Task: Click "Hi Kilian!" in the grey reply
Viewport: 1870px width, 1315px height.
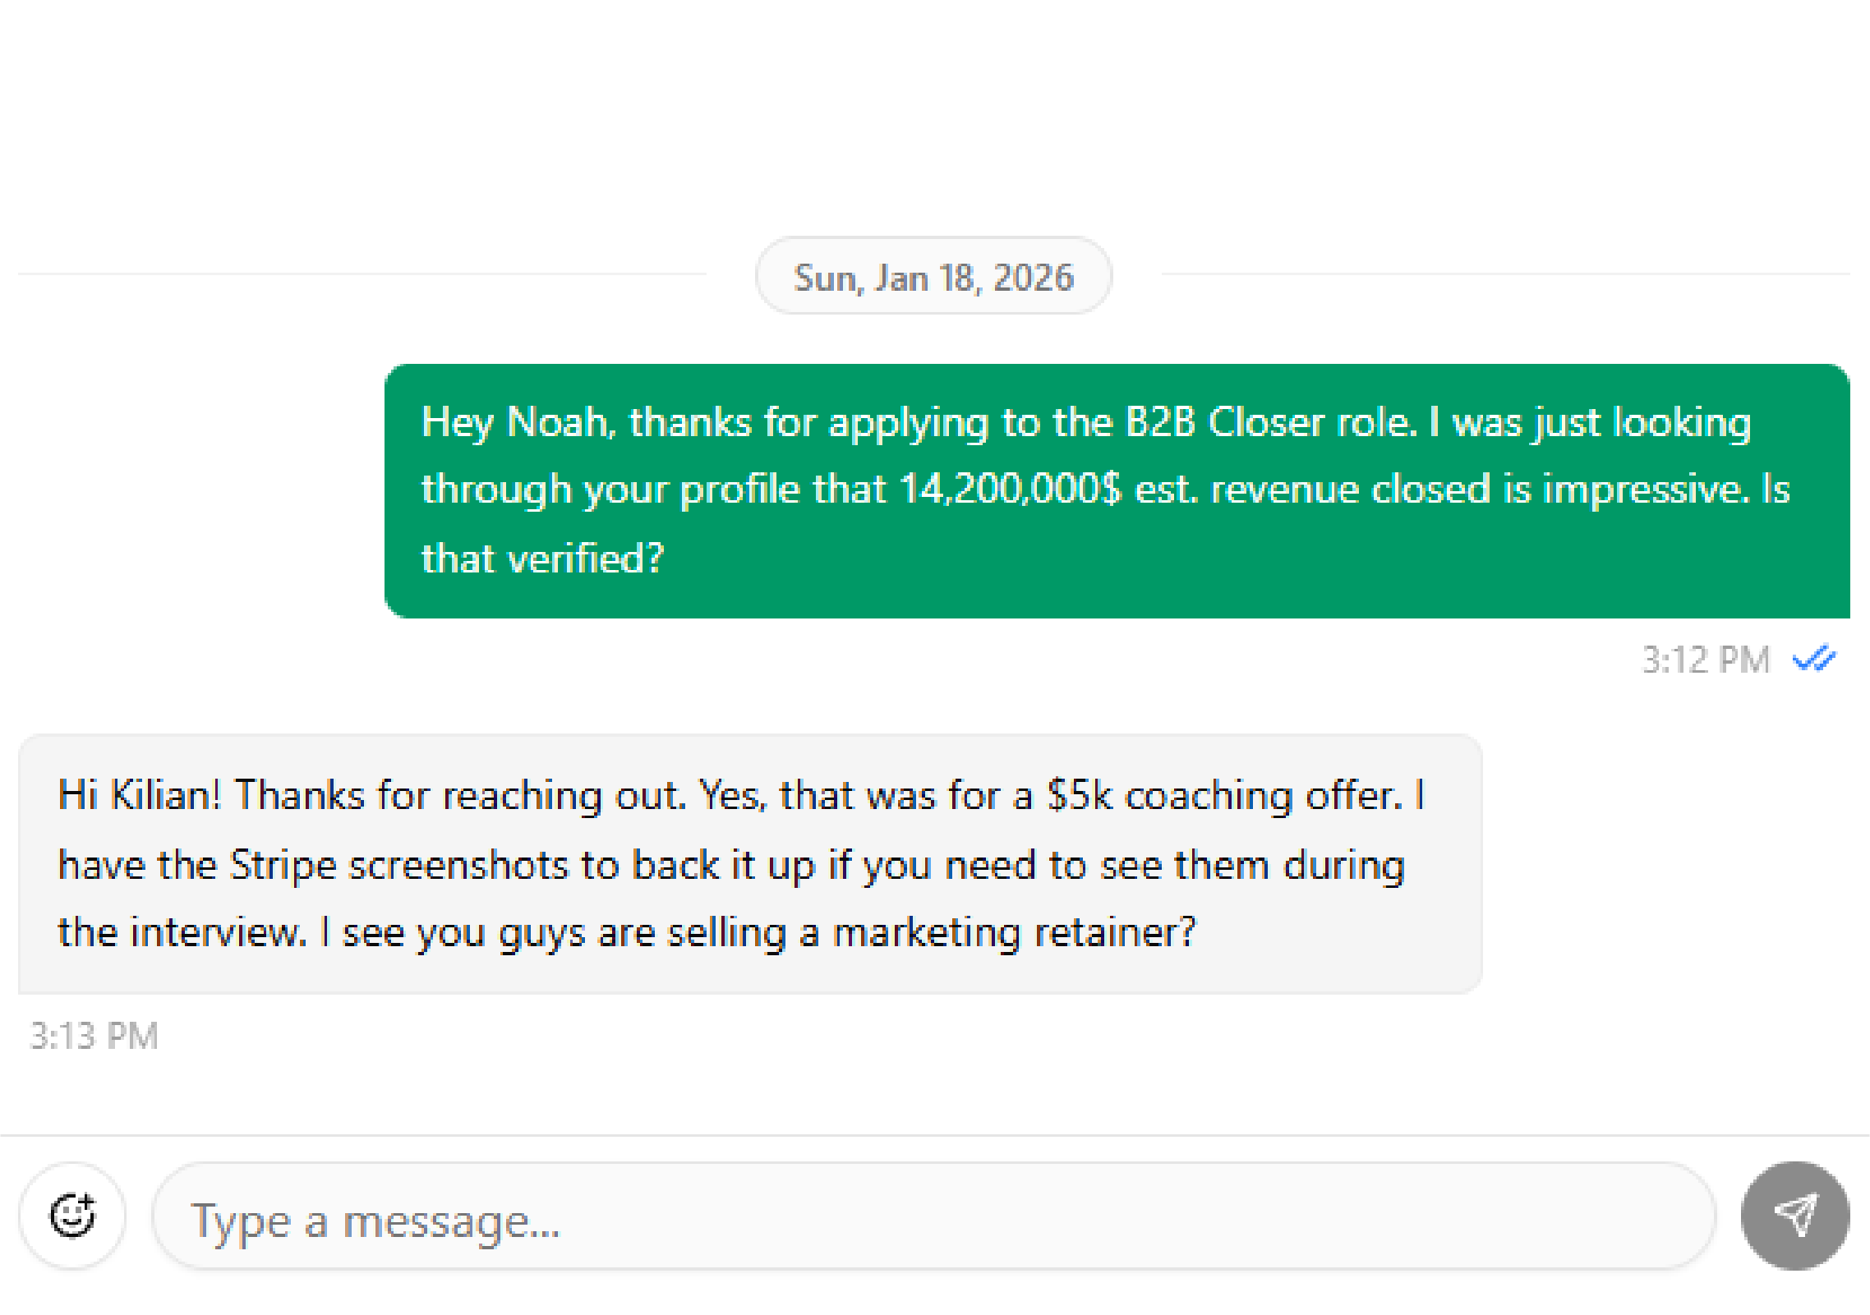Action: [x=139, y=795]
